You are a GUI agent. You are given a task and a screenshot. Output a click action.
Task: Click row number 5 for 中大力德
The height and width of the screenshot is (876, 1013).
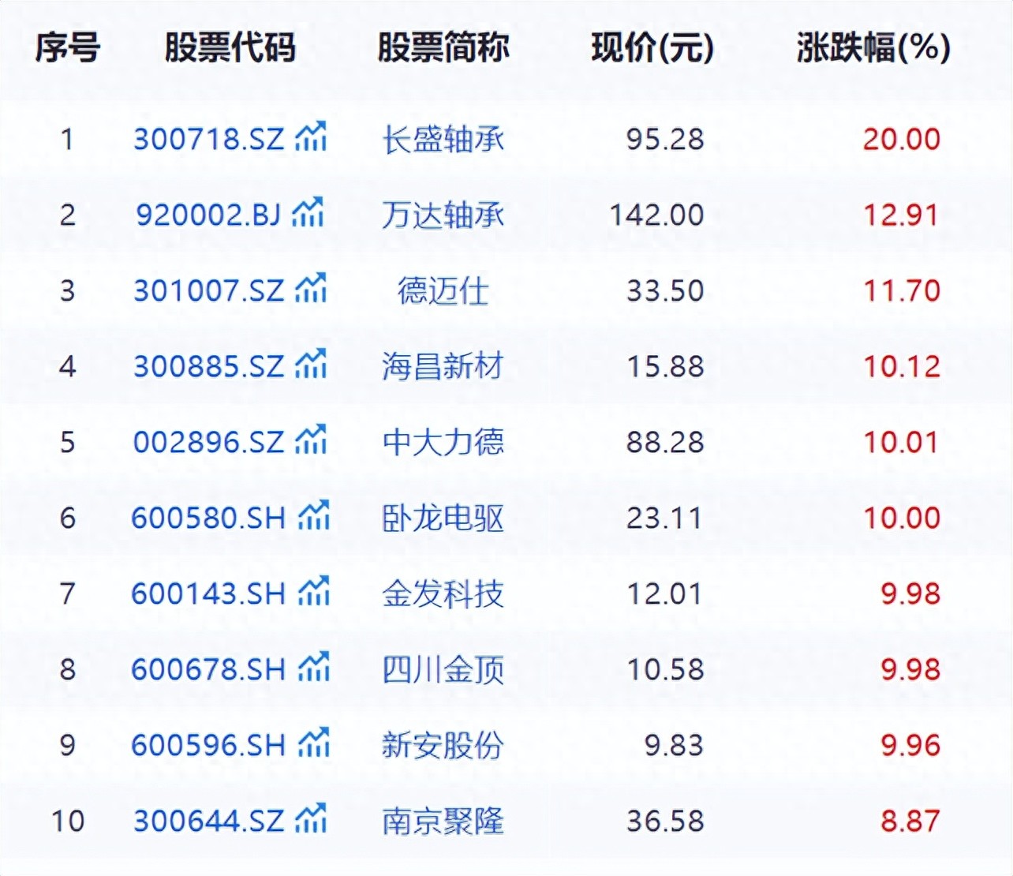[68, 443]
